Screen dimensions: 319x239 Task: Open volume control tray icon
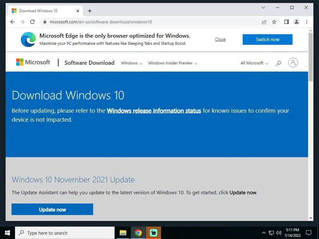(279, 233)
